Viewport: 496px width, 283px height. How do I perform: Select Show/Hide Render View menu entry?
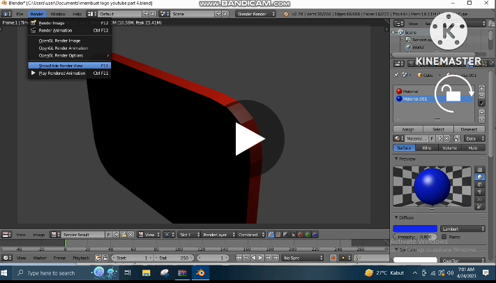[69, 66]
